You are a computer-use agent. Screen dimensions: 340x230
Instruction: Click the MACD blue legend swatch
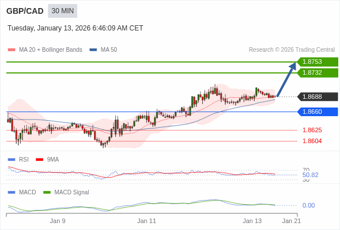pyautogui.click(x=12, y=193)
